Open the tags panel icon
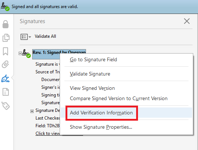The height and width of the screenshot is (150, 198). 5,106
